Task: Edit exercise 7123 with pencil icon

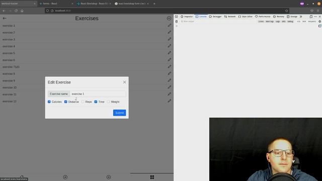Action: pos(169,66)
